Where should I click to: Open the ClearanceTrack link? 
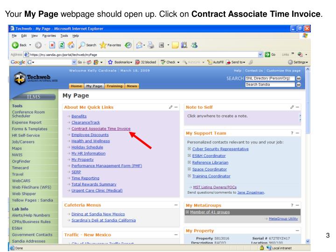click(x=86, y=122)
